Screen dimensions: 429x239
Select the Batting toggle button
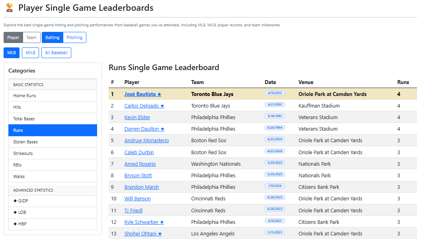(52, 37)
